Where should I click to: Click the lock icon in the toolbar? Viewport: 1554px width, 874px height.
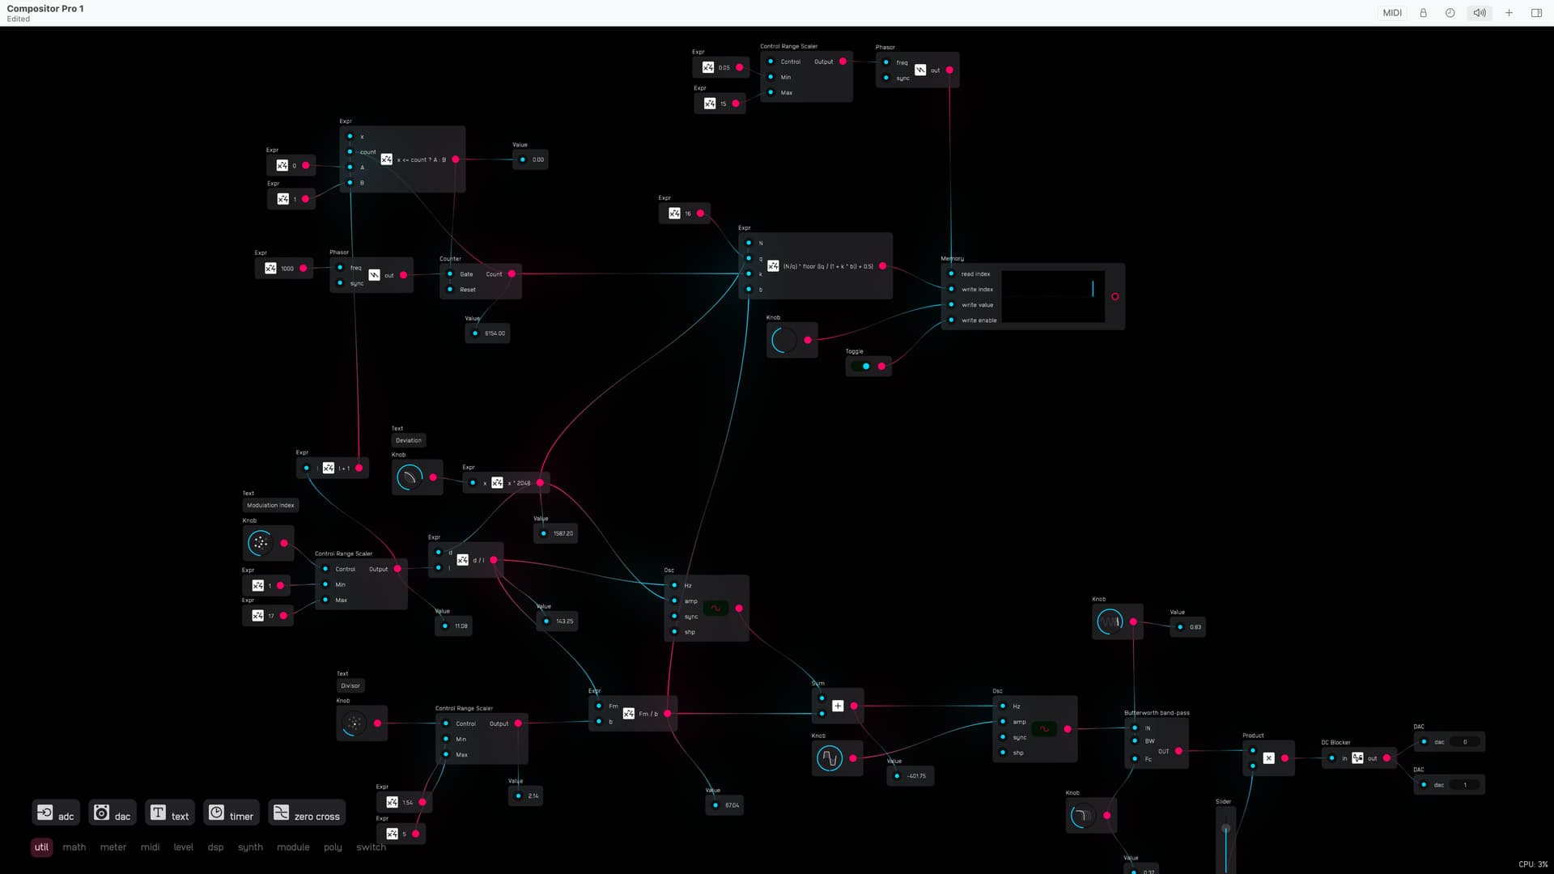[x=1423, y=13]
